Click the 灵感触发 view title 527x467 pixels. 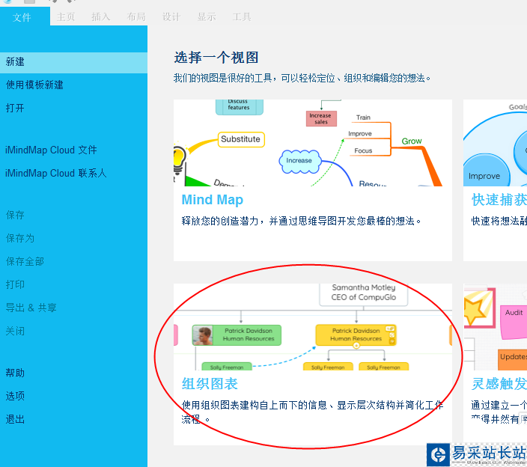tap(499, 384)
